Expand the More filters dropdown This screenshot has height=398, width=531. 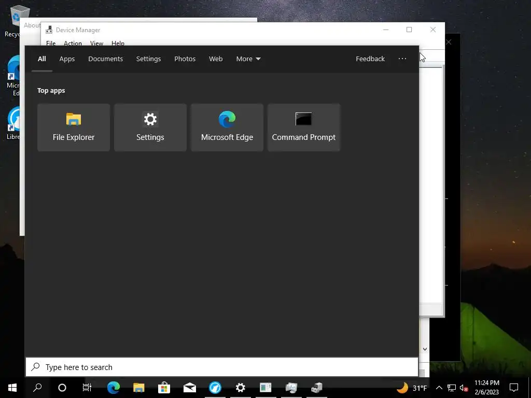pos(248,59)
